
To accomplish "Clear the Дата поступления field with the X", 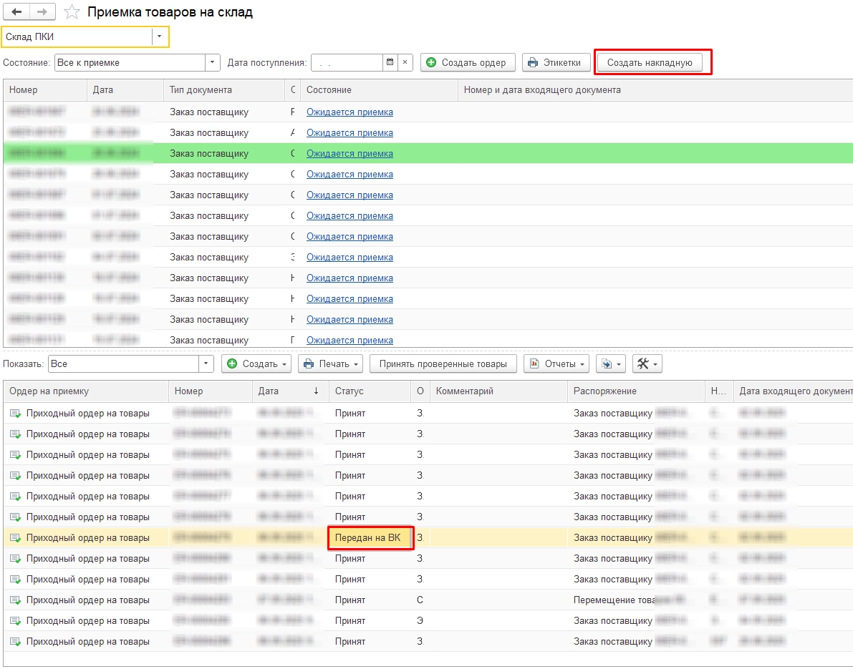I will pyautogui.click(x=405, y=62).
